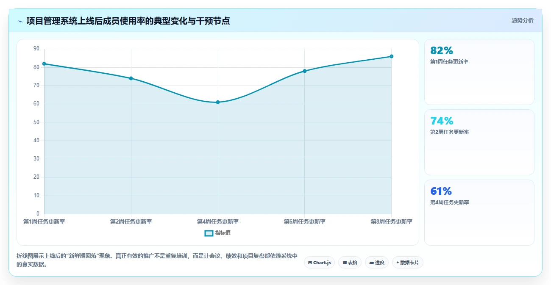Click the data point at 第6周任务更新率

point(304,71)
